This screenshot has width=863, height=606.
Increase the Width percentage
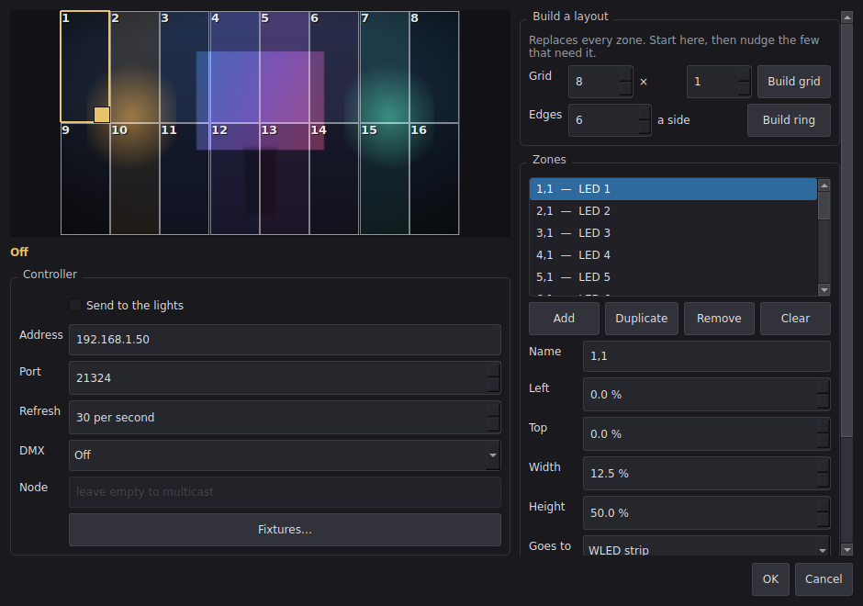tap(823, 466)
